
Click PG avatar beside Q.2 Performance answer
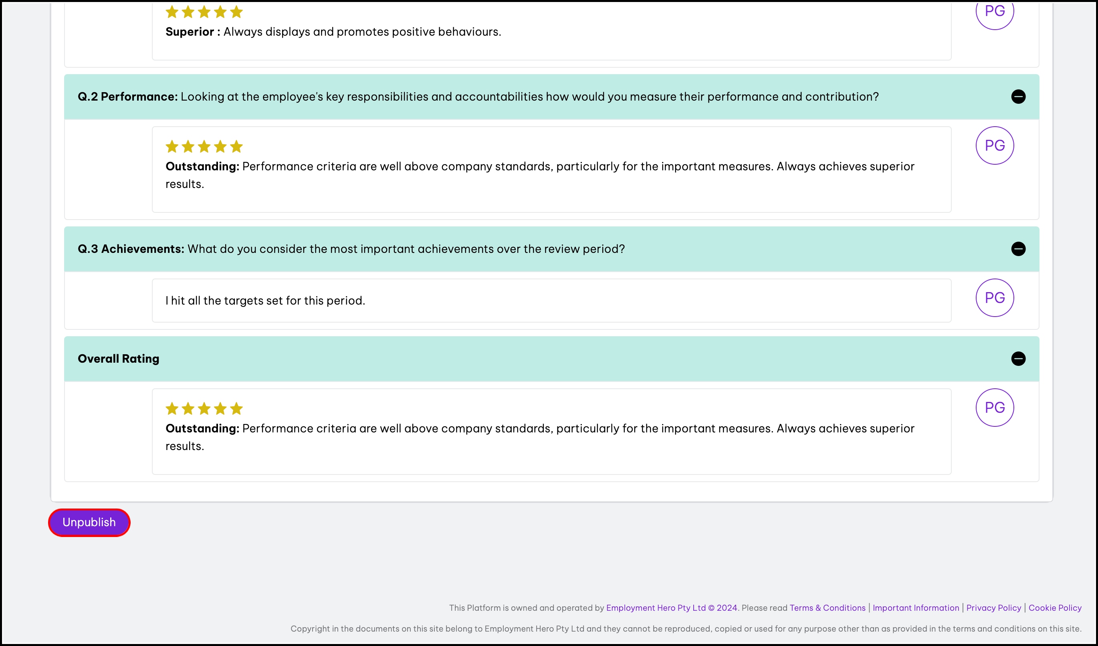pyautogui.click(x=994, y=145)
